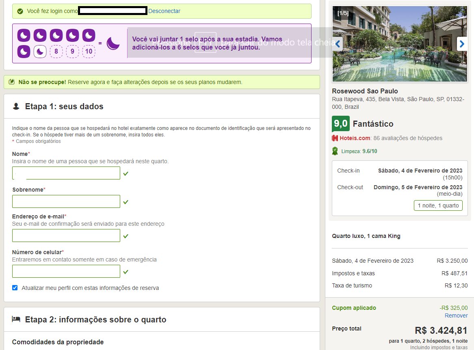Click the dashed stamp number 8

click(x=56, y=52)
